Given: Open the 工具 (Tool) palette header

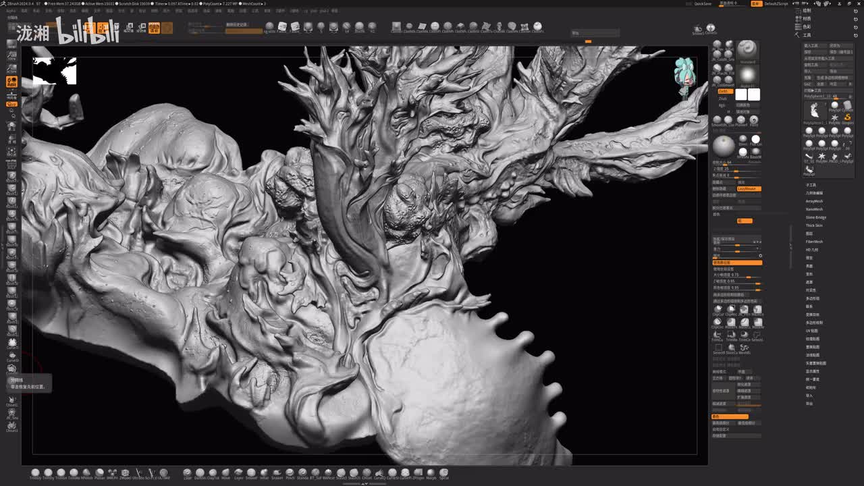Looking at the screenshot, I should tap(807, 35).
